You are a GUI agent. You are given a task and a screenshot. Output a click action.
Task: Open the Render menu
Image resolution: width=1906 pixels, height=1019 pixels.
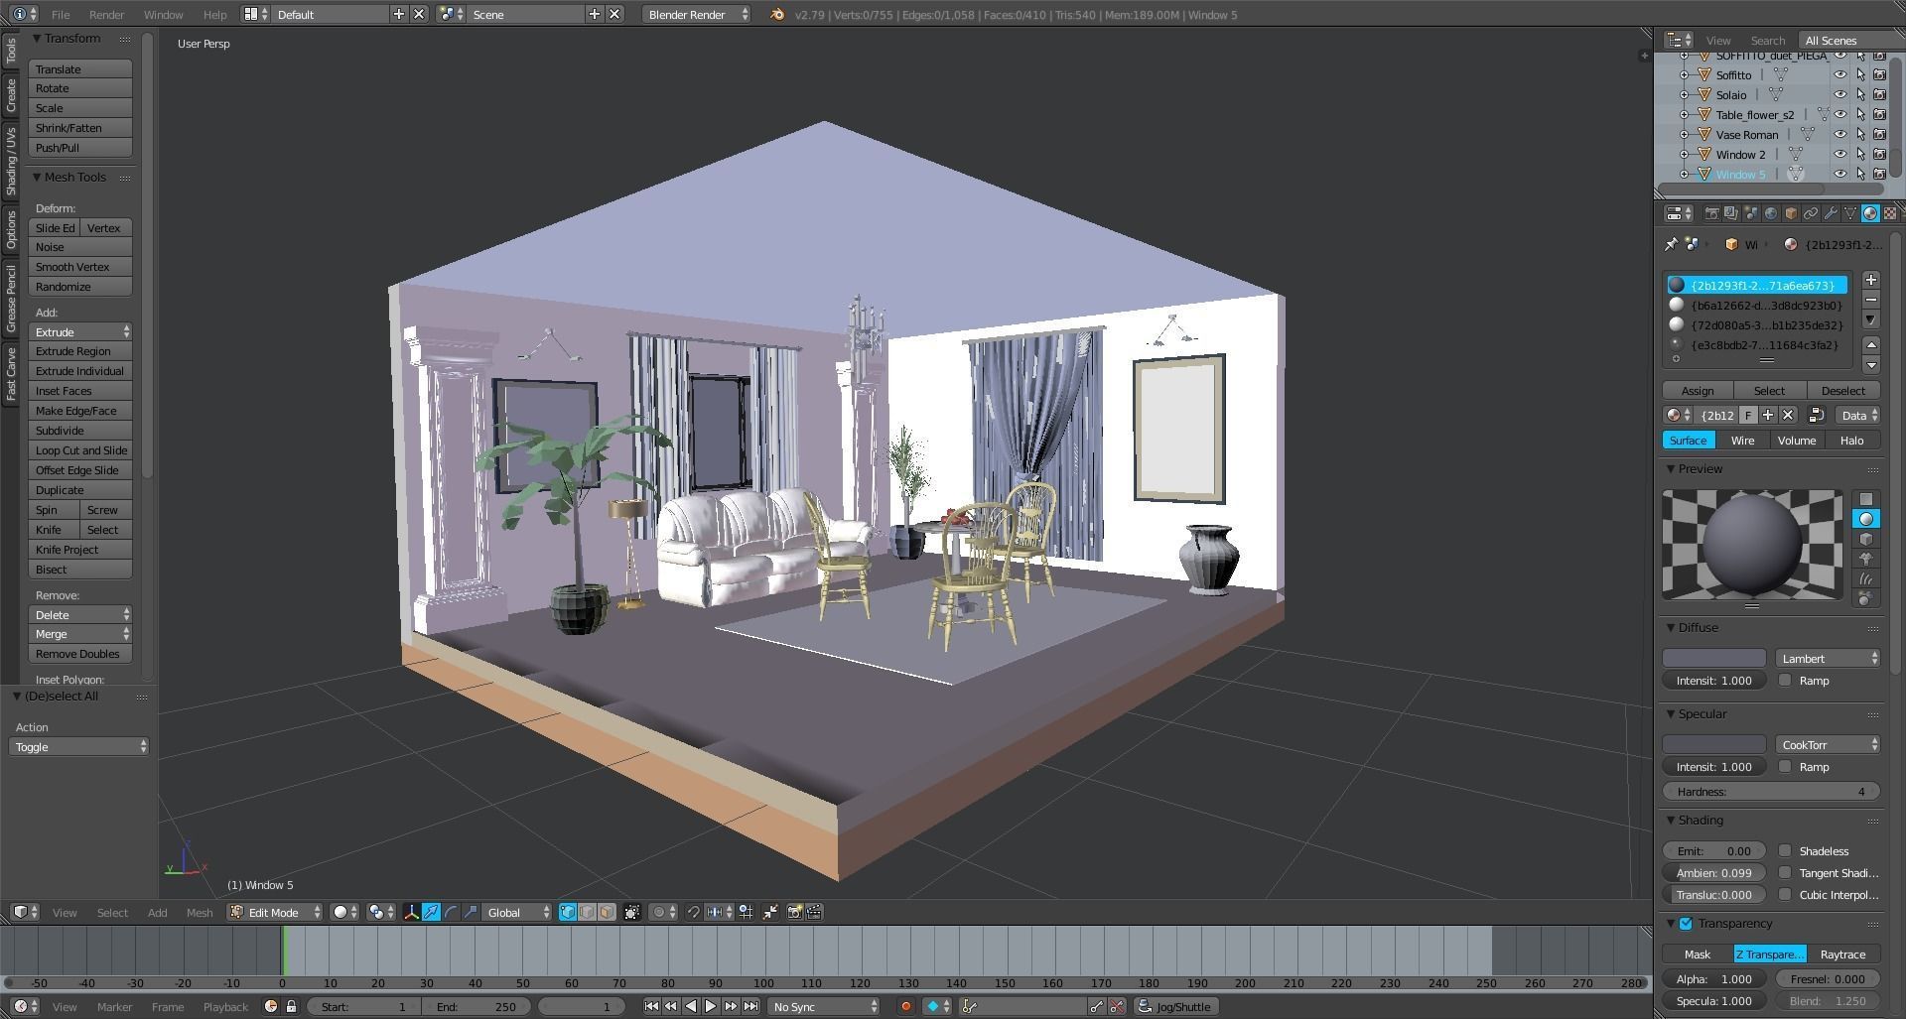pyautogui.click(x=106, y=14)
